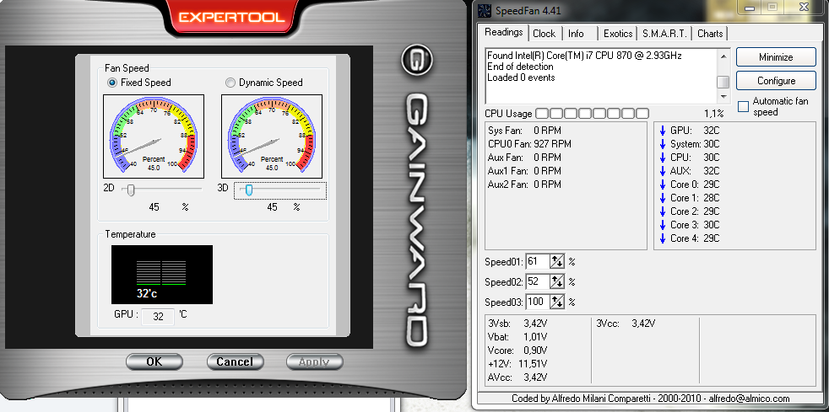
Task: Click the Gainward G logo icon
Action: pyautogui.click(x=417, y=60)
